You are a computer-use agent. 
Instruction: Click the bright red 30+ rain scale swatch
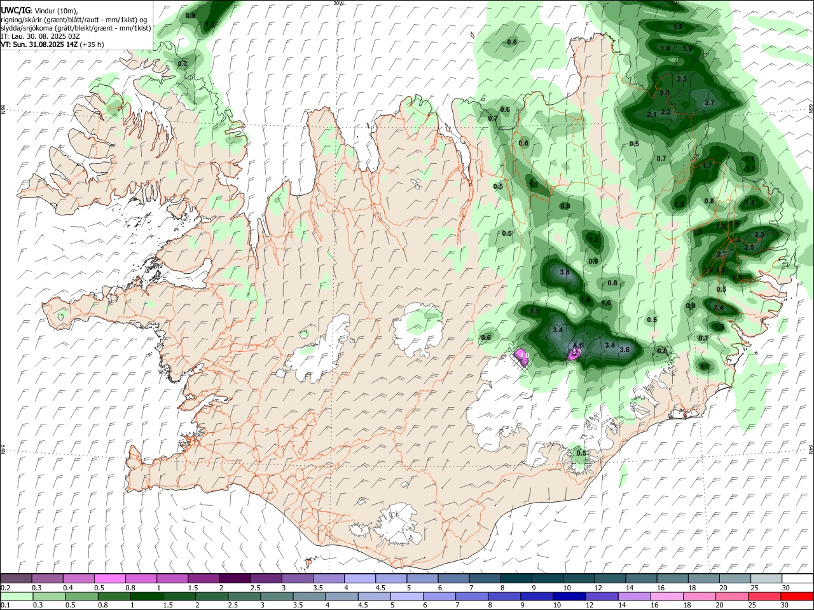(x=796, y=596)
